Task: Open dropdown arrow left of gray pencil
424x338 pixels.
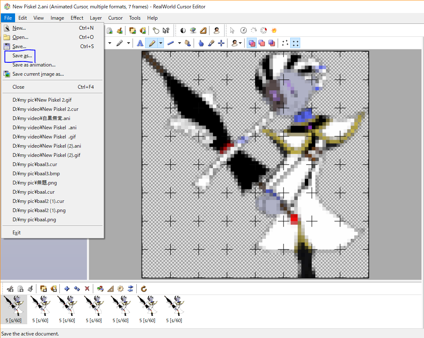Action: point(110,43)
